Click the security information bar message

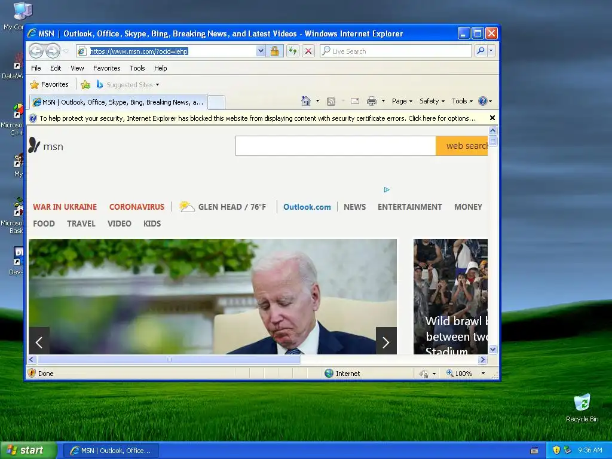(258, 118)
